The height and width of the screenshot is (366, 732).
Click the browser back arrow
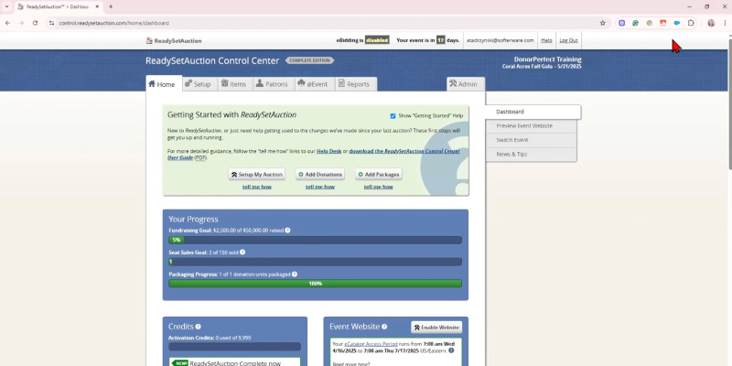point(7,23)
